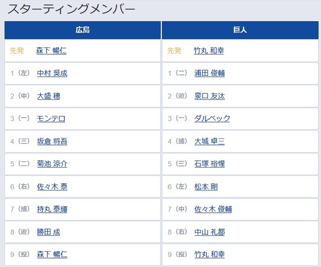Open 大盛 穂 player page
321x267 pixels.
point(48,96)
